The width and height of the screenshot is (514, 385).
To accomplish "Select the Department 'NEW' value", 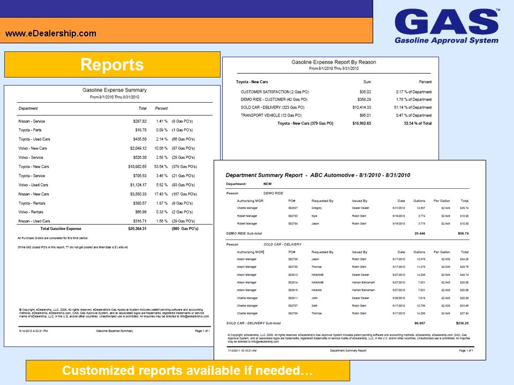I will point(268,184).
